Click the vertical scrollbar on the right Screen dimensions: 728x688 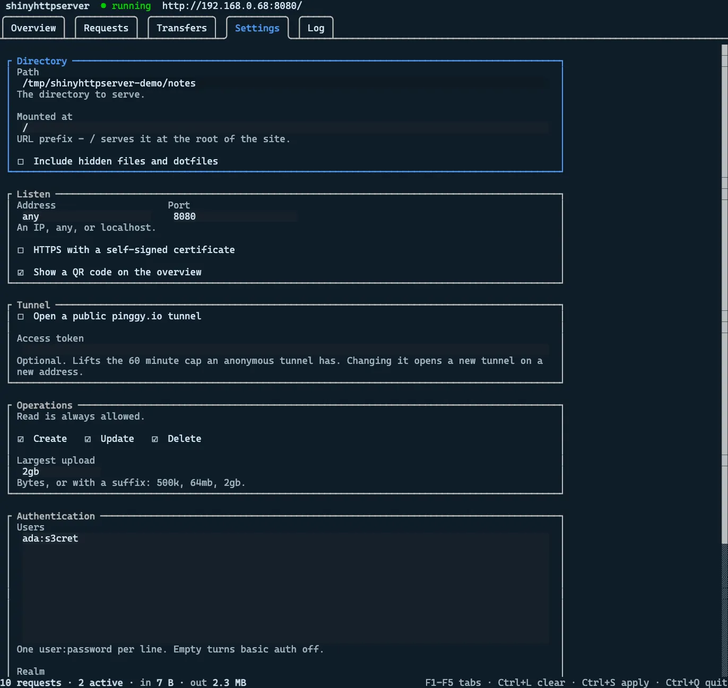pyautogui.click(x=724, y=360)
